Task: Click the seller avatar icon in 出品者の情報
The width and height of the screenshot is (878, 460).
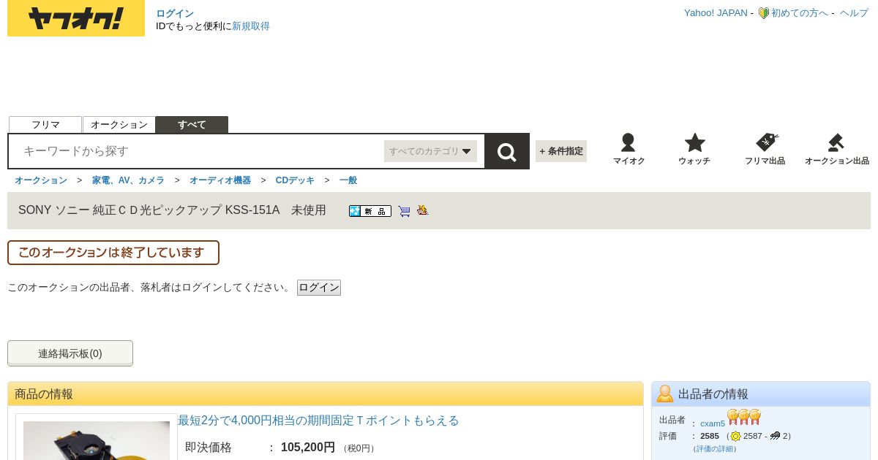Action: tap(665, 394)
